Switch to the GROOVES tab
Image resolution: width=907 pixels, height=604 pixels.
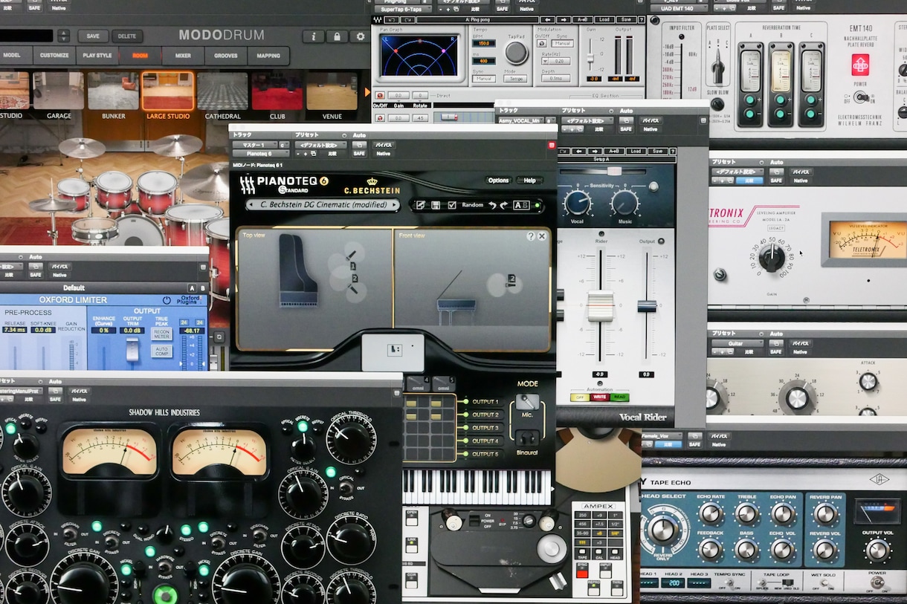click(x=226, y=56)
